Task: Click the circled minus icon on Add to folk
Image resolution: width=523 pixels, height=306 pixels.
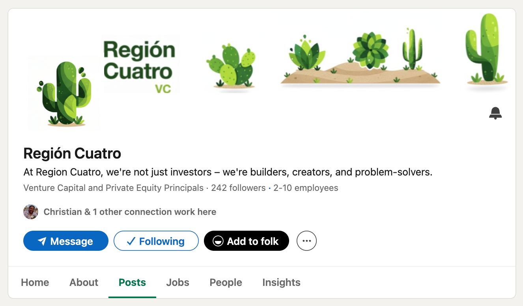Action: click(218, 241)
